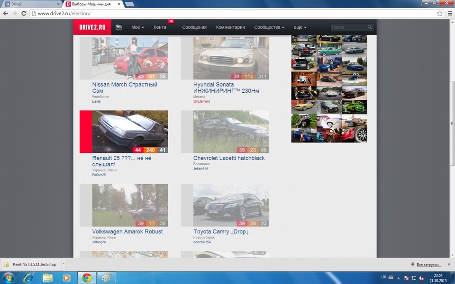Open the Hyundai Sonata ИНЖИНИРИНГ link
The height and width of the screenshot is (284, 455).
click(227, 88)
